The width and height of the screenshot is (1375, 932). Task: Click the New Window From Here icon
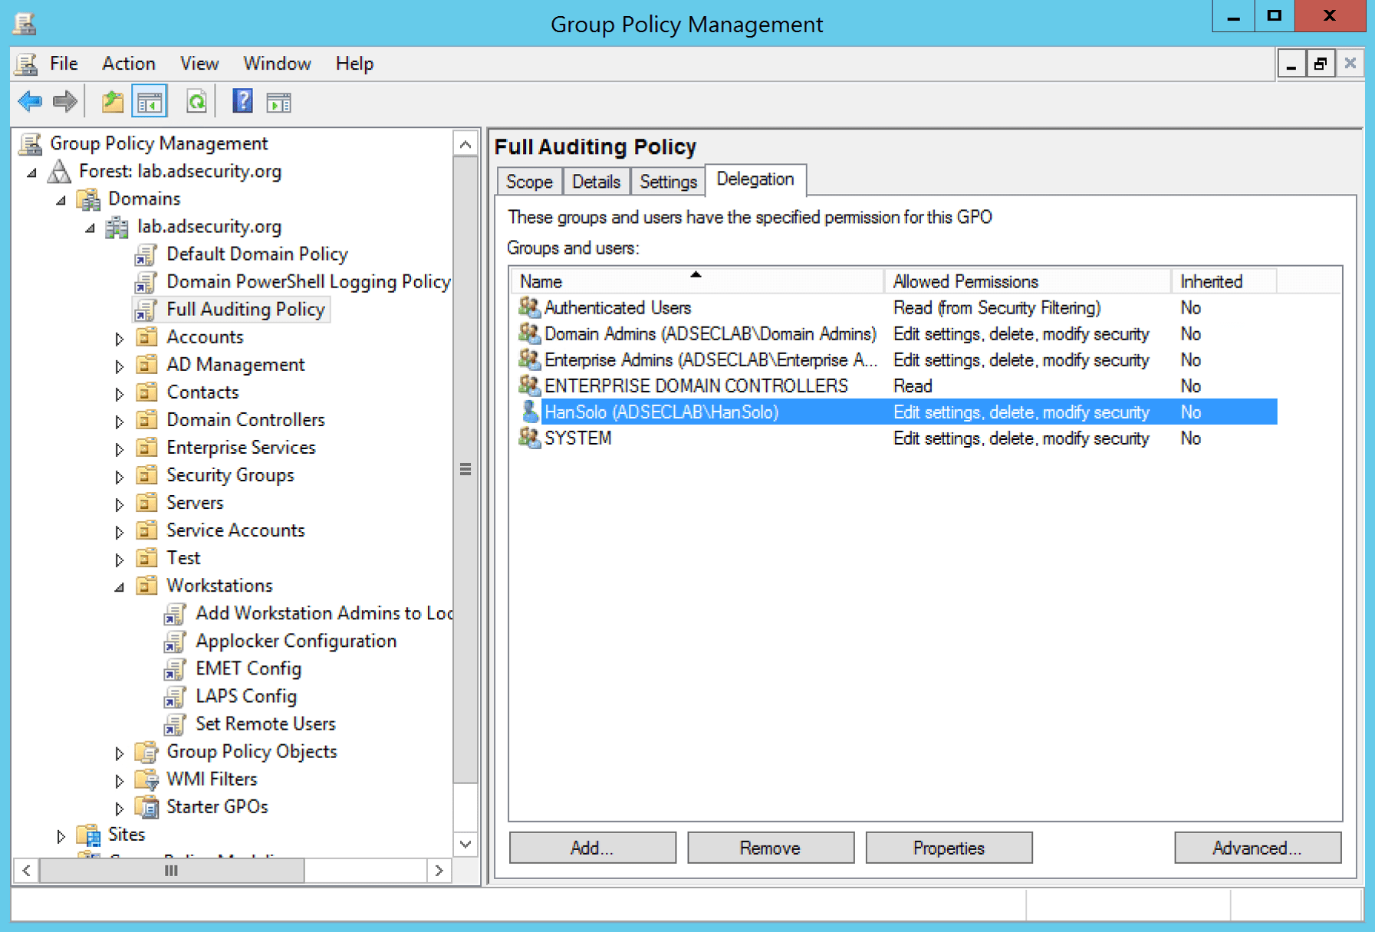[278, 100]
